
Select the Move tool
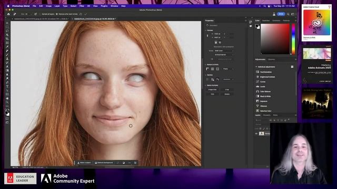(7, 23)
